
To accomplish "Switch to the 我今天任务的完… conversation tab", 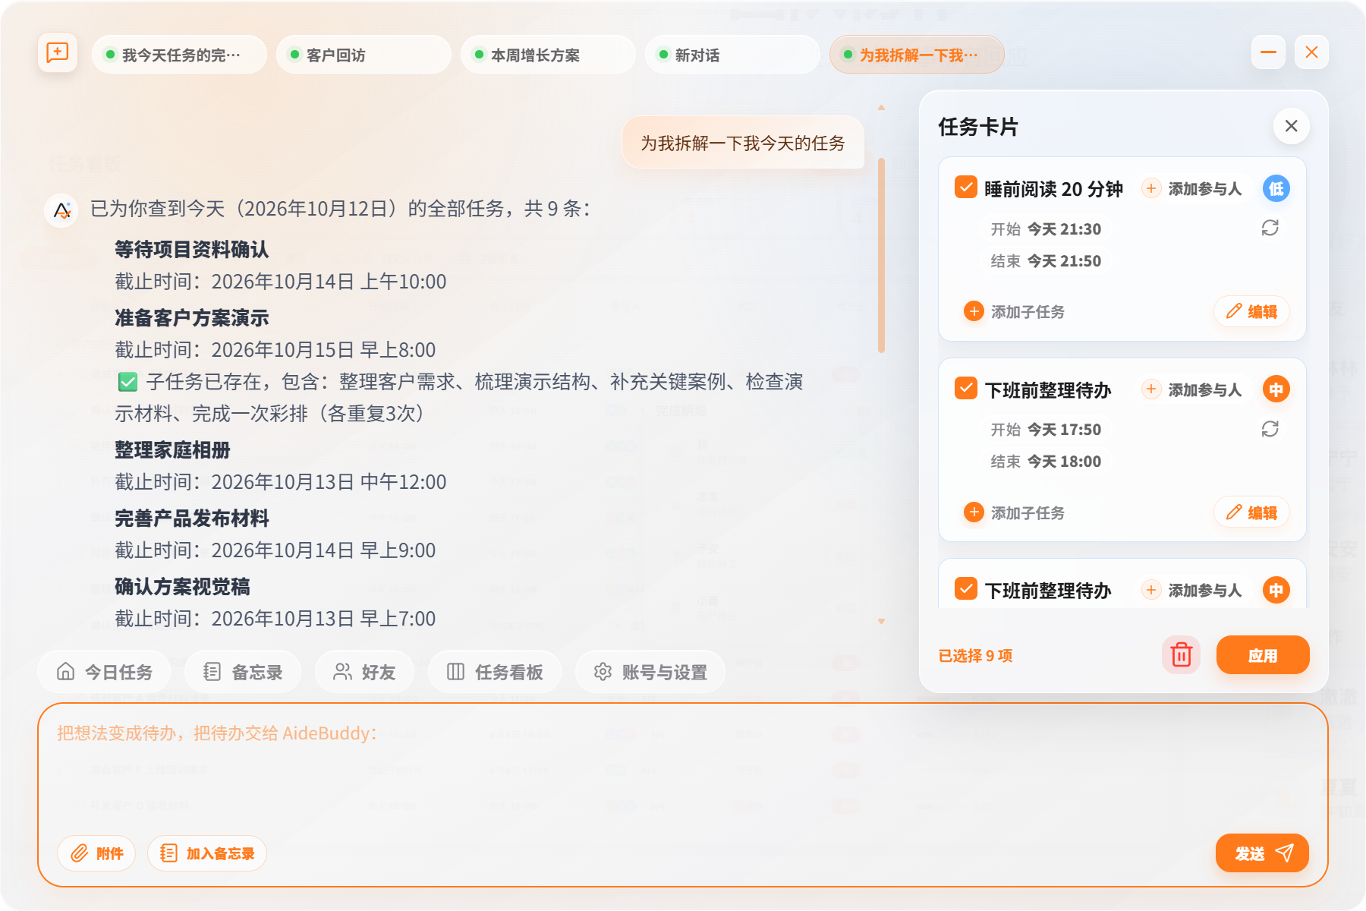I will (x=179, y=55).
